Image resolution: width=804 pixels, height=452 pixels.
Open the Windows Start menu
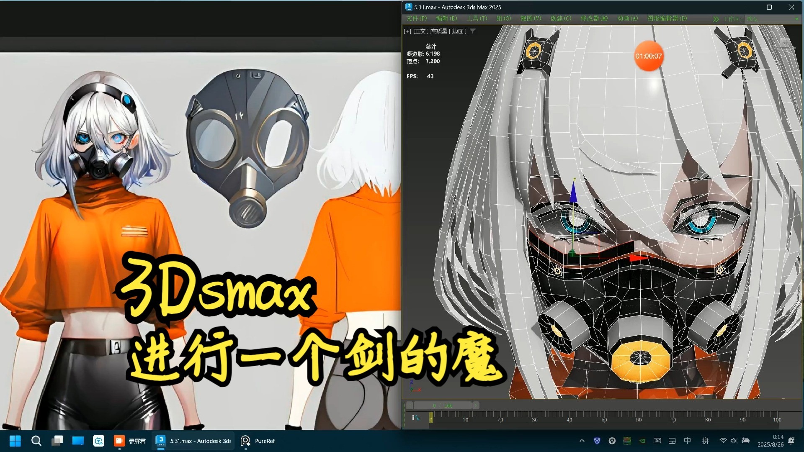click(15, 441)
